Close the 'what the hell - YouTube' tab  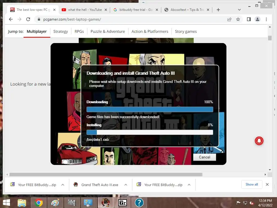pos(106,10)
